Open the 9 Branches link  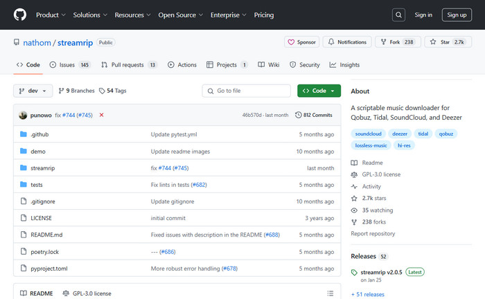point(76,91)
